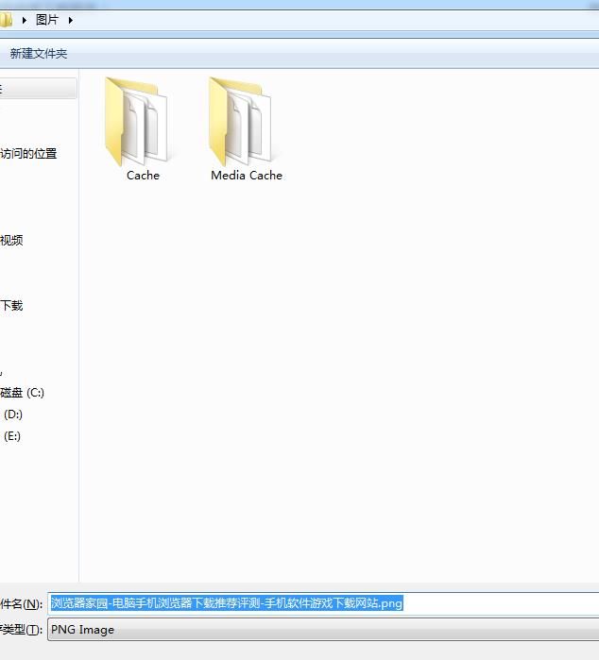Select 视频 in navigation pane
Viewport: 599px width, 660px height.
[x=11, y=241]
